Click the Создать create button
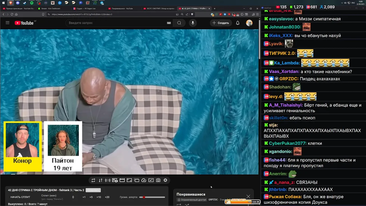This screenshot has height=206, width=366. (x=220, y=23)
